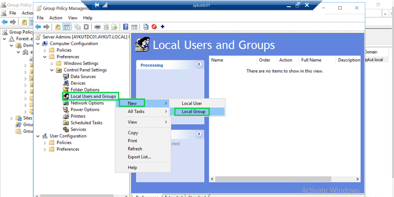Click Export List in context menu
The image size is (394, 197).
[139, 157]
